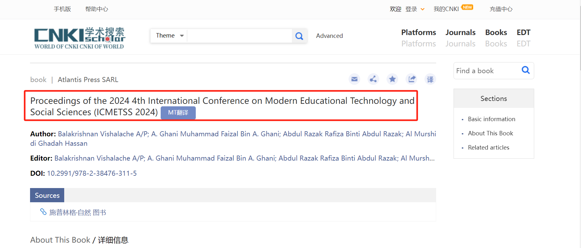Open author Balakrishnan Vishalache A/P link

point(103,134)
